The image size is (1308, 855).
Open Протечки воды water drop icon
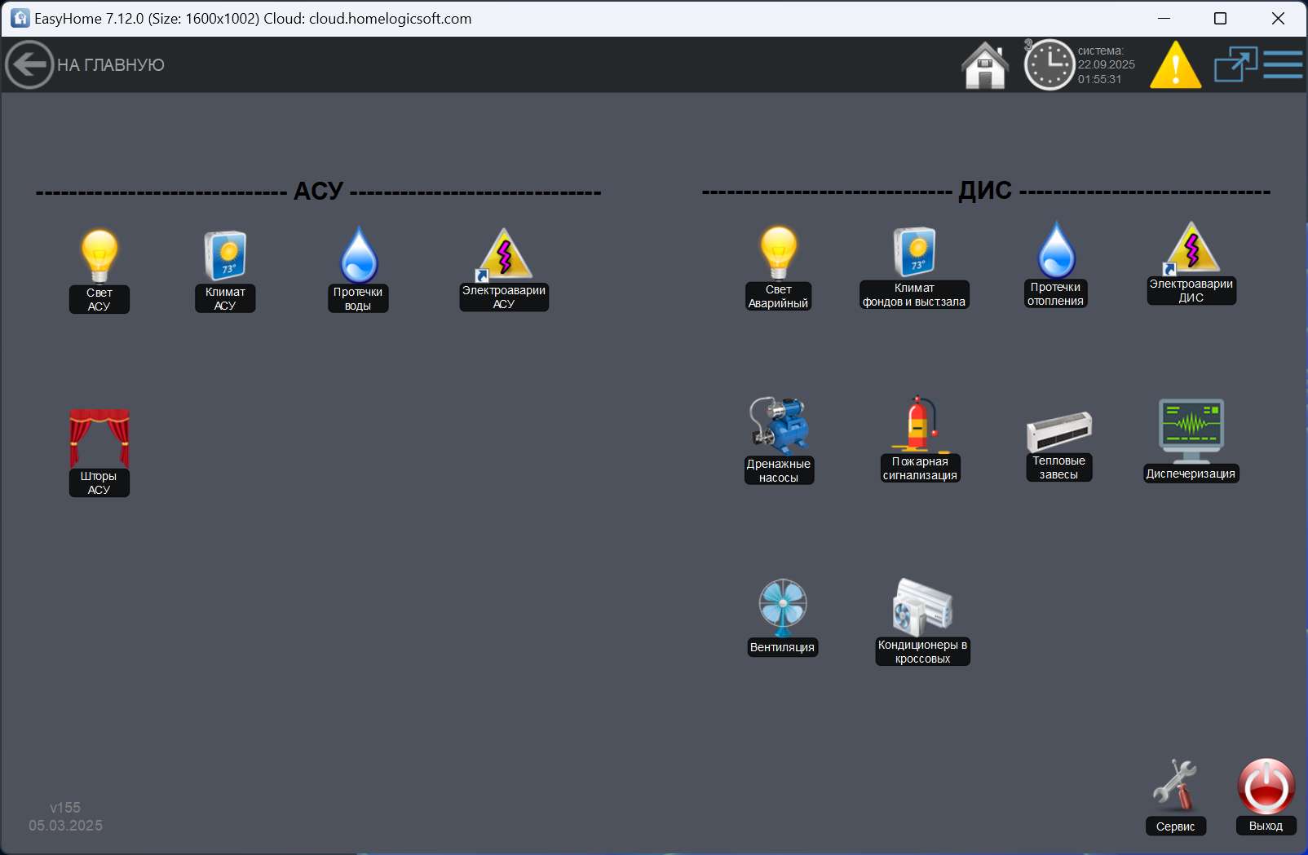[358, 256]
